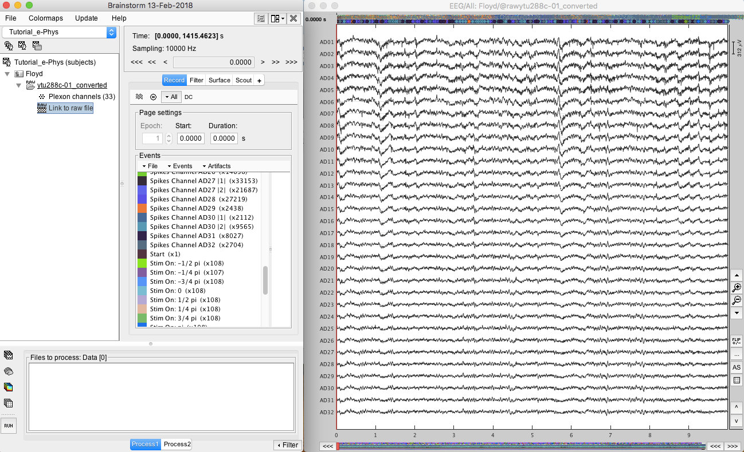Click the Filter button at bottom
Screen dimensions: 744x452
point(288,445)
